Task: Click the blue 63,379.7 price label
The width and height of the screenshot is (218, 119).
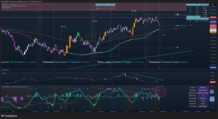Action: click(x=213, y=22)
